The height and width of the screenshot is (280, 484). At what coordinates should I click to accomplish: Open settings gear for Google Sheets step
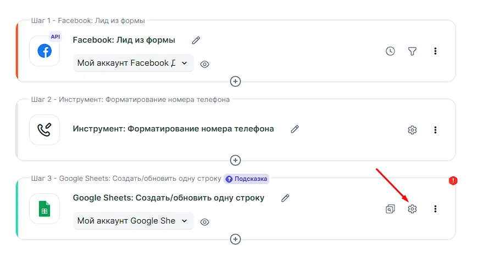point(412,209)
